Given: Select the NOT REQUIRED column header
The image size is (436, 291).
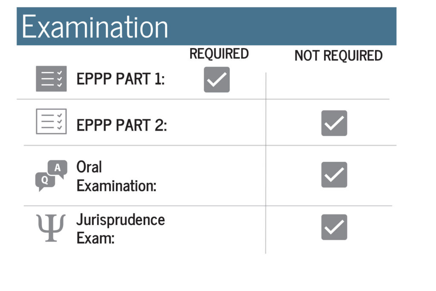Looking at the screenshot, I should 338,56.
